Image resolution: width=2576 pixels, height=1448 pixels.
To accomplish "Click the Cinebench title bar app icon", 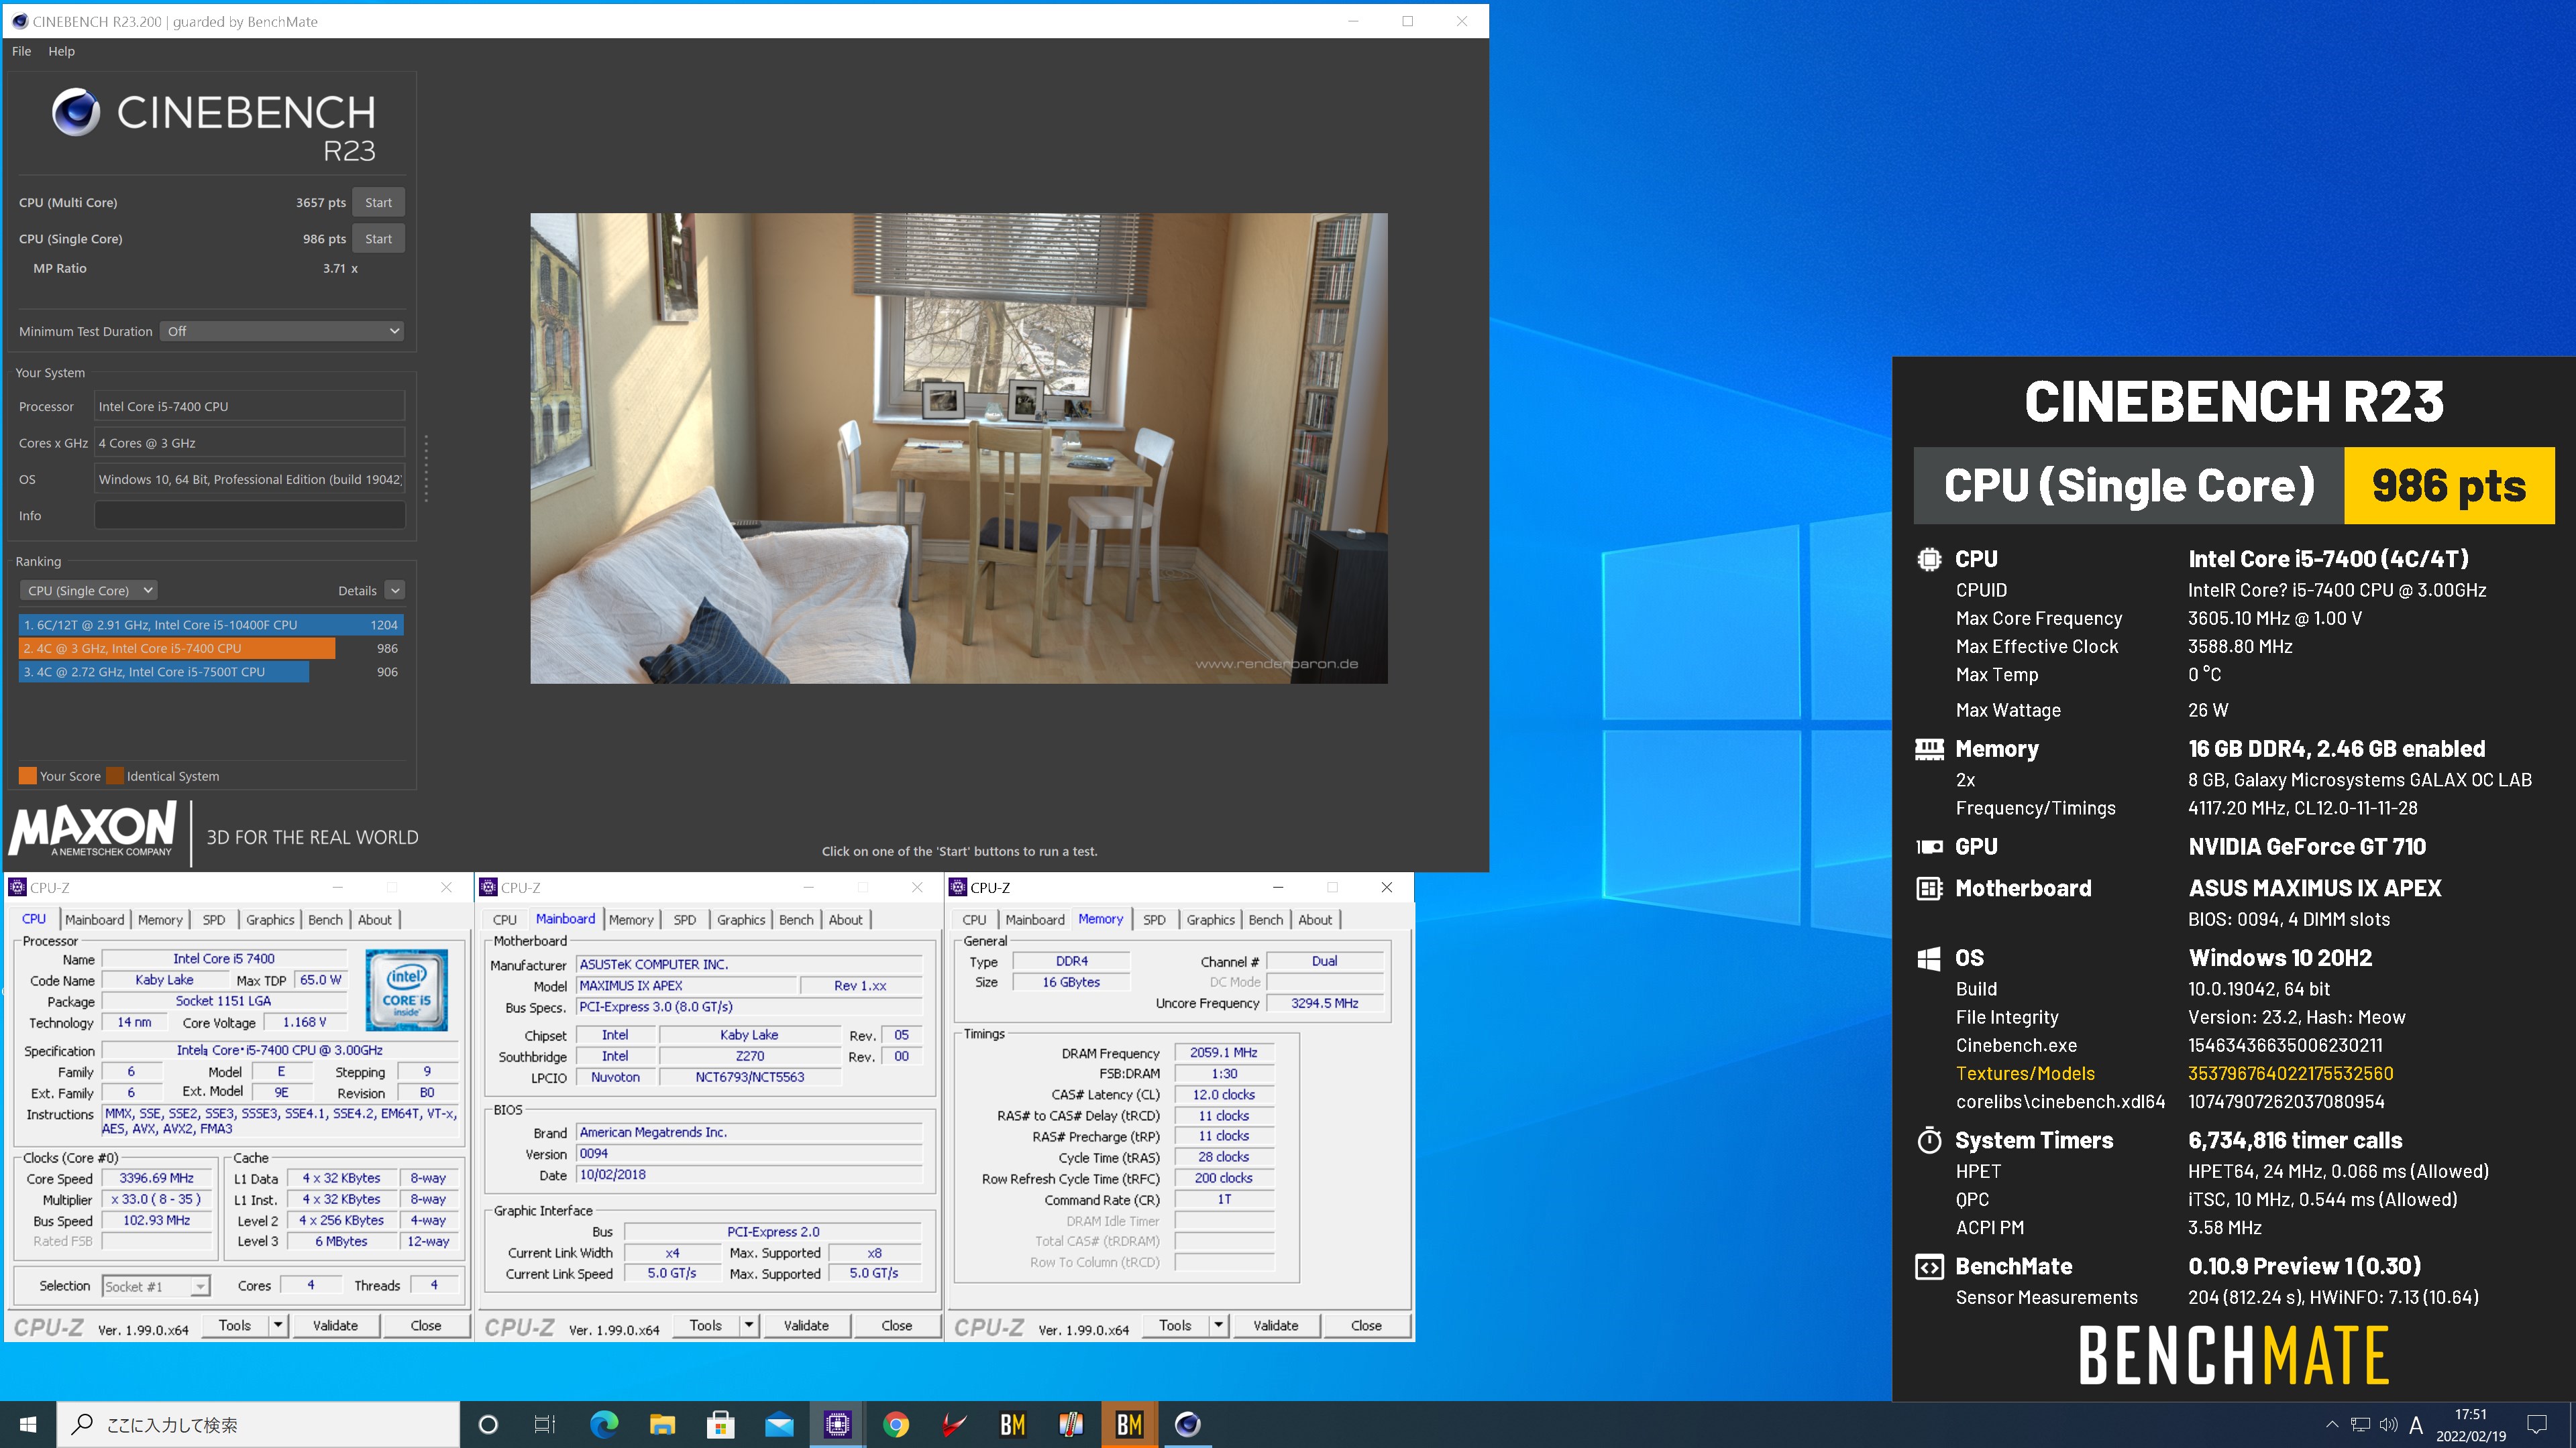I will pyautogui.click(x=20, y=21).
